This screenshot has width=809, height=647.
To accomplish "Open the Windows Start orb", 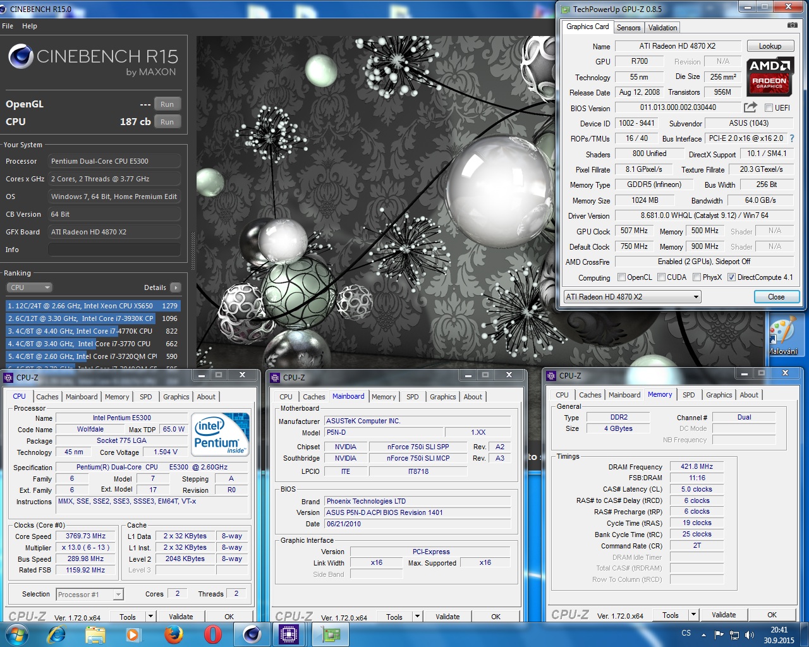I will point(16,634).
